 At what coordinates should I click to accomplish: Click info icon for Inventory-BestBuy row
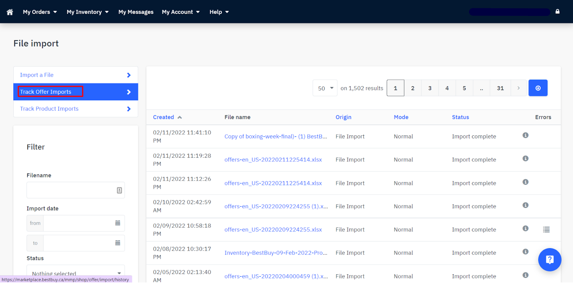[x=525, y=252]
